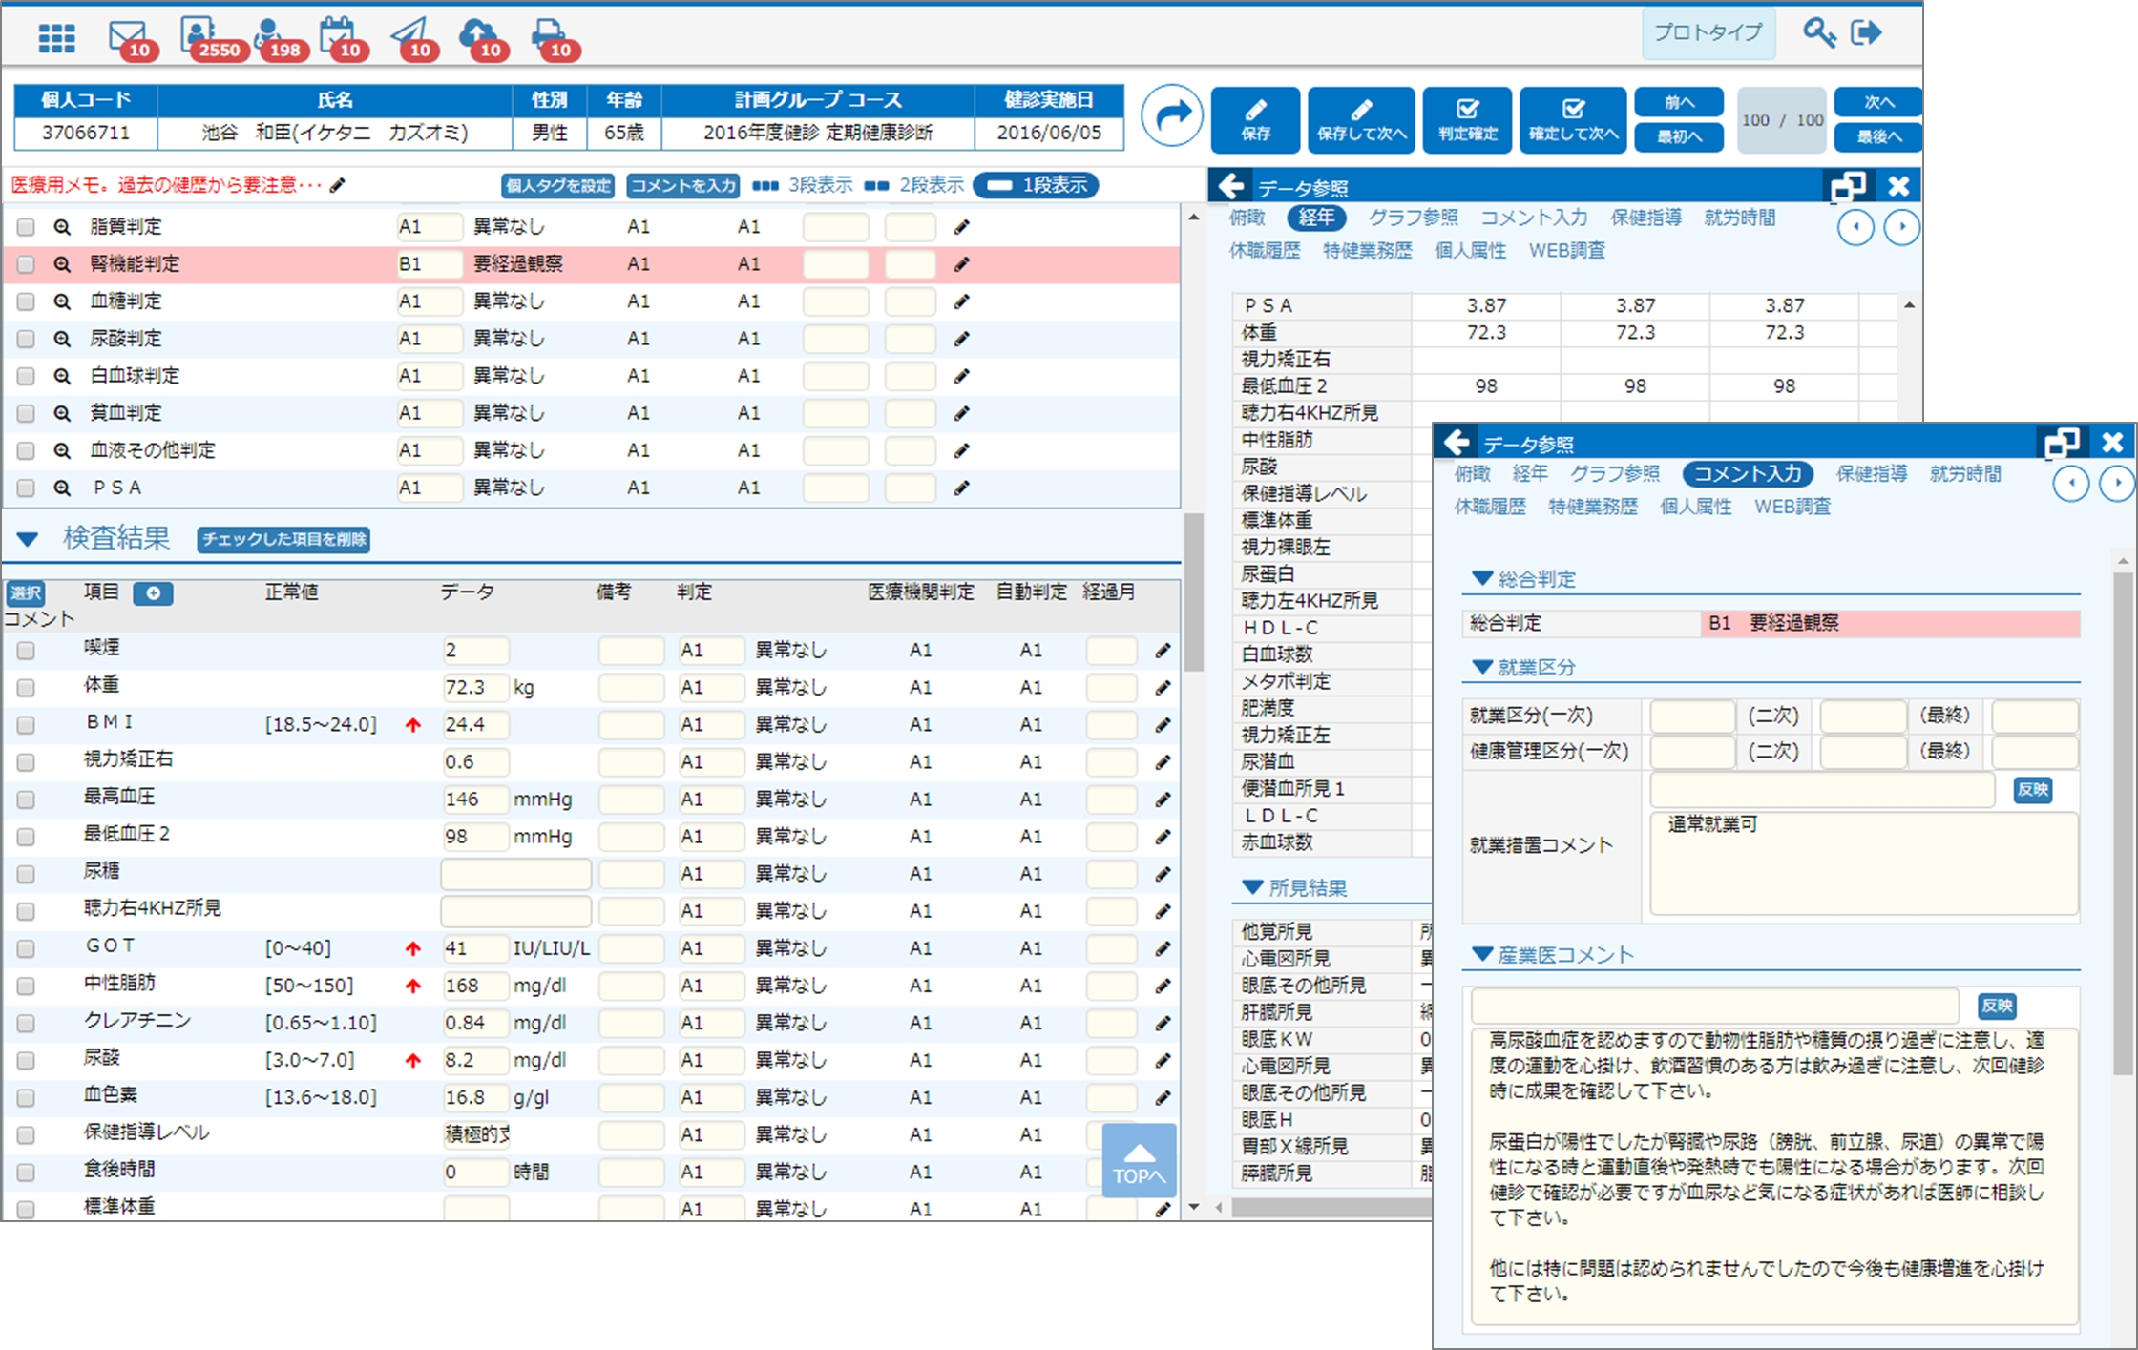Click the 判定確定 button
This screenshot has width=2138, height=1350.
click(x=1467, y=119)
